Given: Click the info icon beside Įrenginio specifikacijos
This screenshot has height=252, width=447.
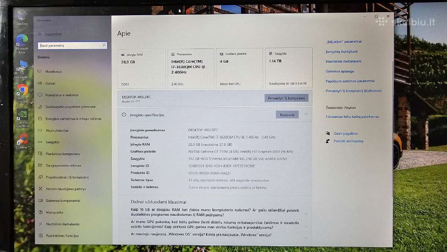Looking at the screenshot, I should (x=124, y=115).
